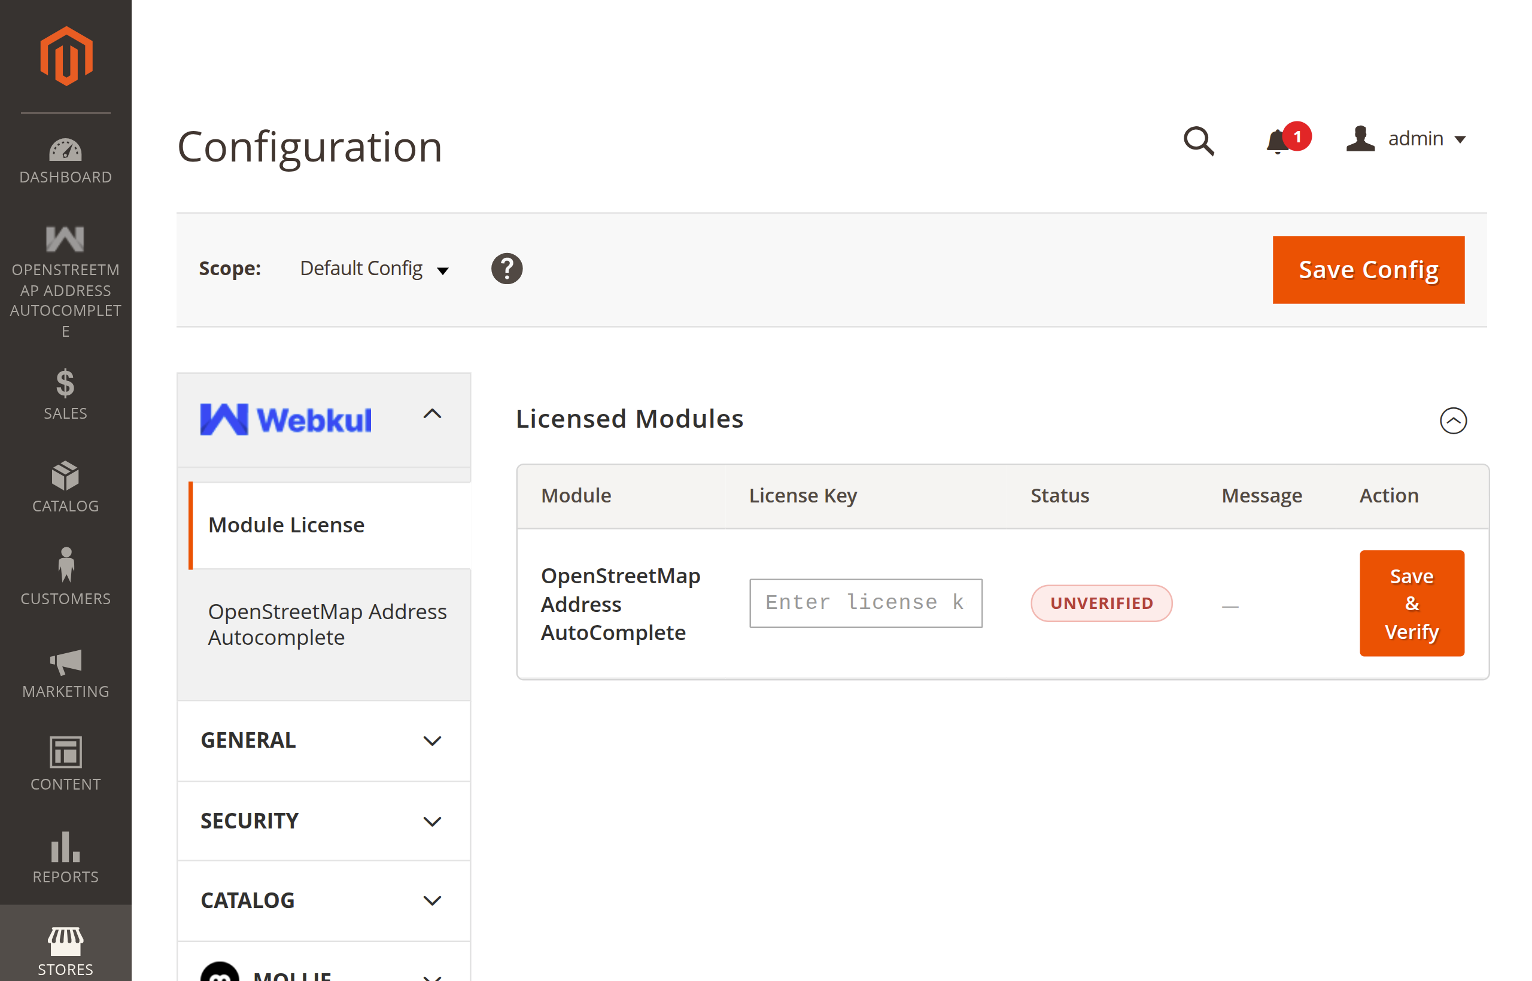Expand the GENERAL config section

pos(324,740)
